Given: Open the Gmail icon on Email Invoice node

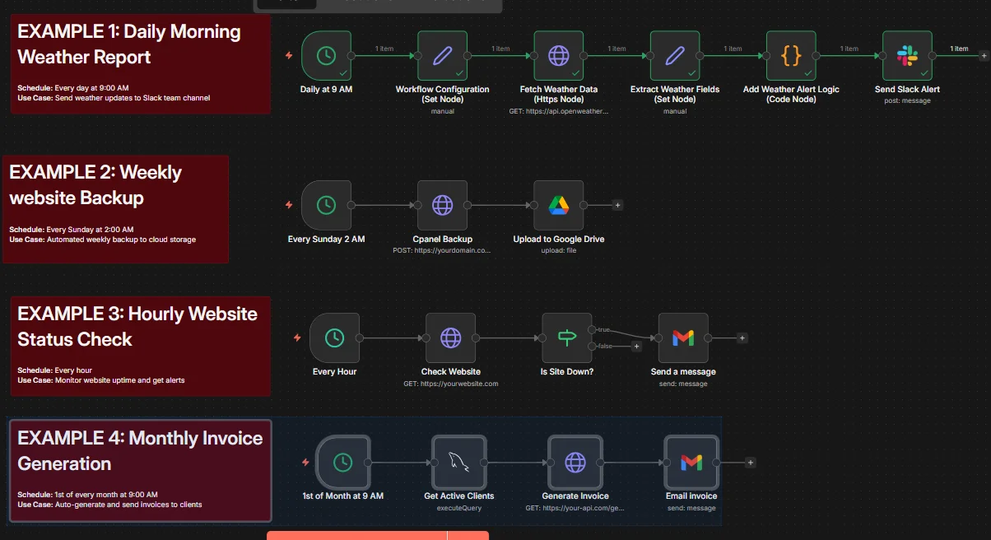Looking at the screenshot, I should (691, 463).
